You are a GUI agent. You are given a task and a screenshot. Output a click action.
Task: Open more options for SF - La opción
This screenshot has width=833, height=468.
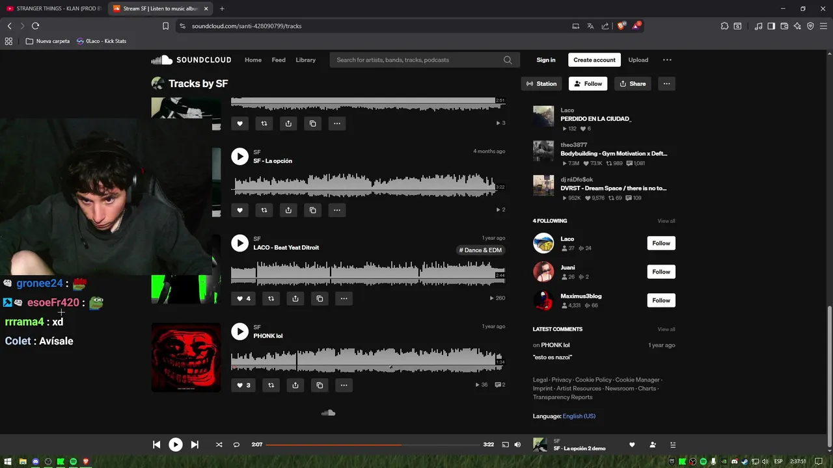(x=337, y=210)
